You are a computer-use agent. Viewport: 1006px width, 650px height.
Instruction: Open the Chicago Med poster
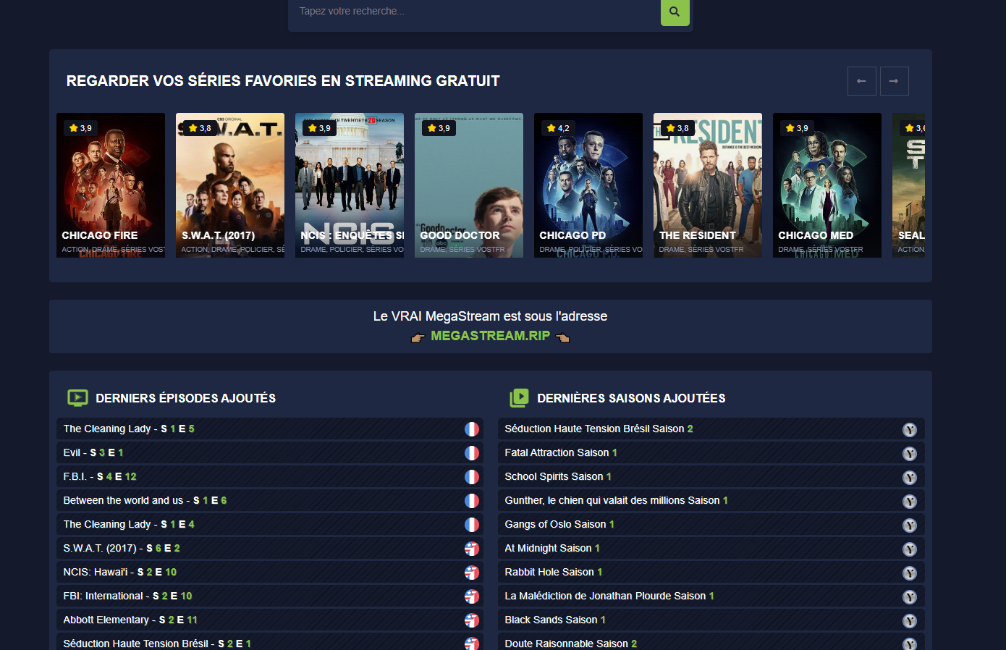point(827,185)
